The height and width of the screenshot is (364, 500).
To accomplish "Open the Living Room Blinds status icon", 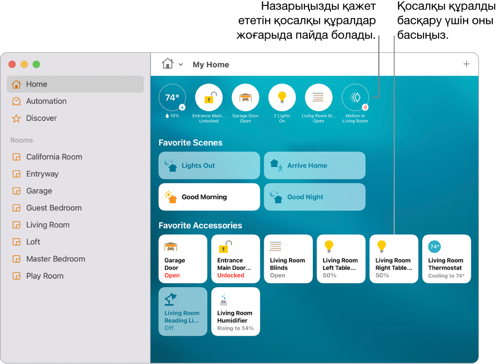I will (318, 97).
